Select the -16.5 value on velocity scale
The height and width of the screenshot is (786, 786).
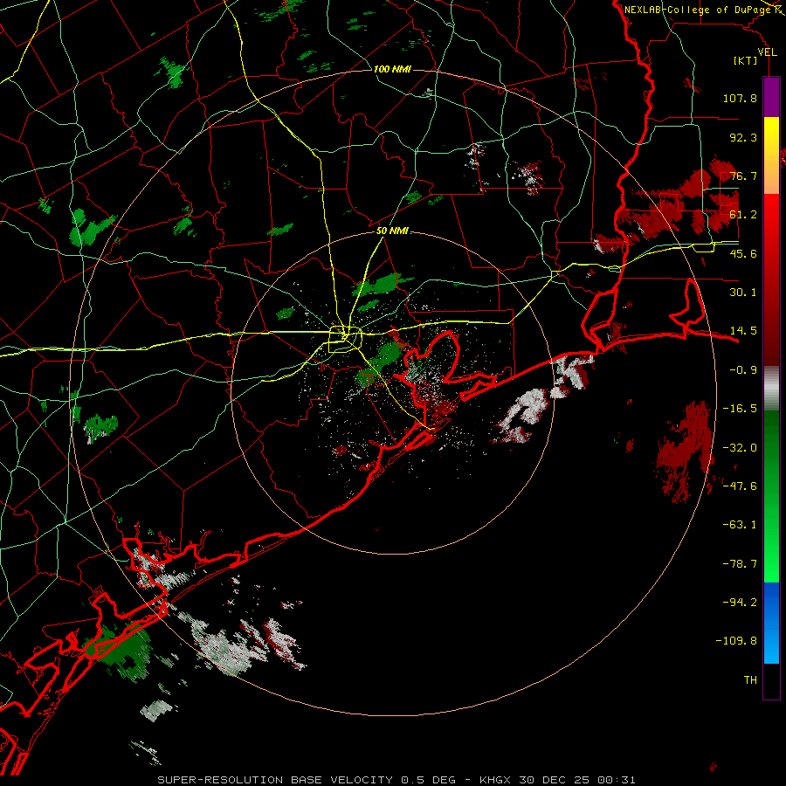740,409
